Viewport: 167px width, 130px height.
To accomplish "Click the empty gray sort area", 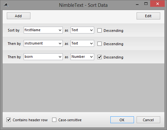I will 83,88.
